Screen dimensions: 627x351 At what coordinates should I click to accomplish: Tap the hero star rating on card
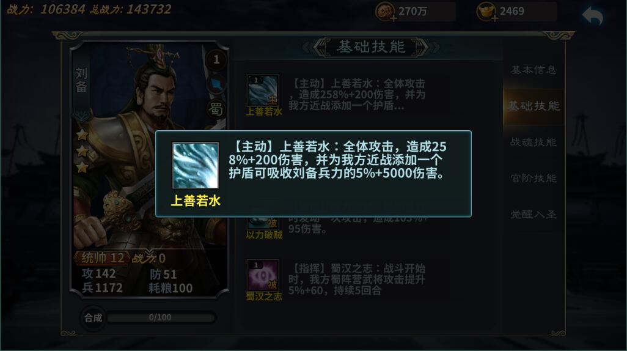[82, 150]
